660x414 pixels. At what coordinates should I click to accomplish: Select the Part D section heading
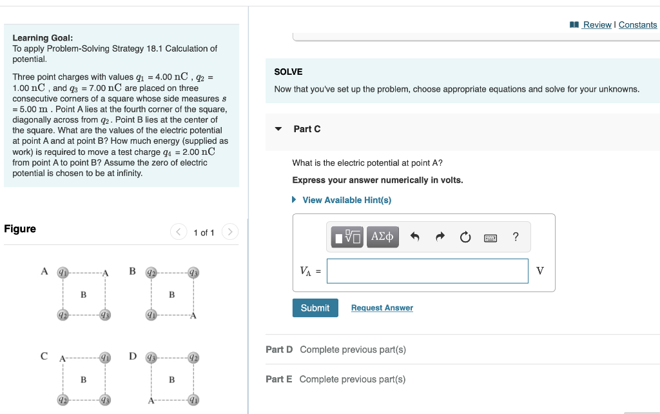pyautogui.click(x=279, y=349)
